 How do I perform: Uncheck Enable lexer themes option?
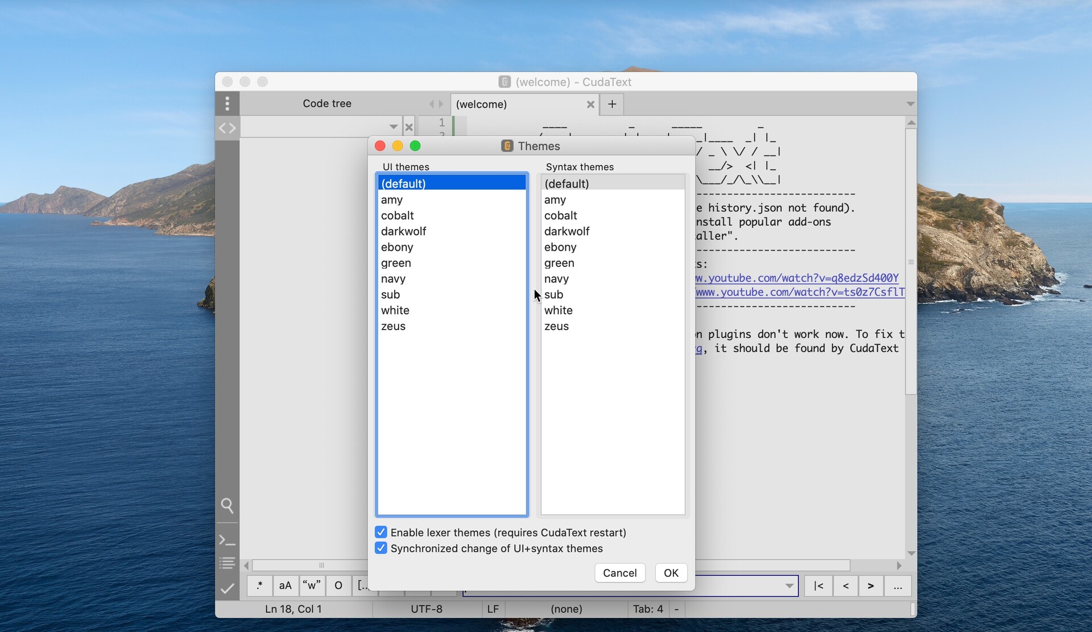381,532
